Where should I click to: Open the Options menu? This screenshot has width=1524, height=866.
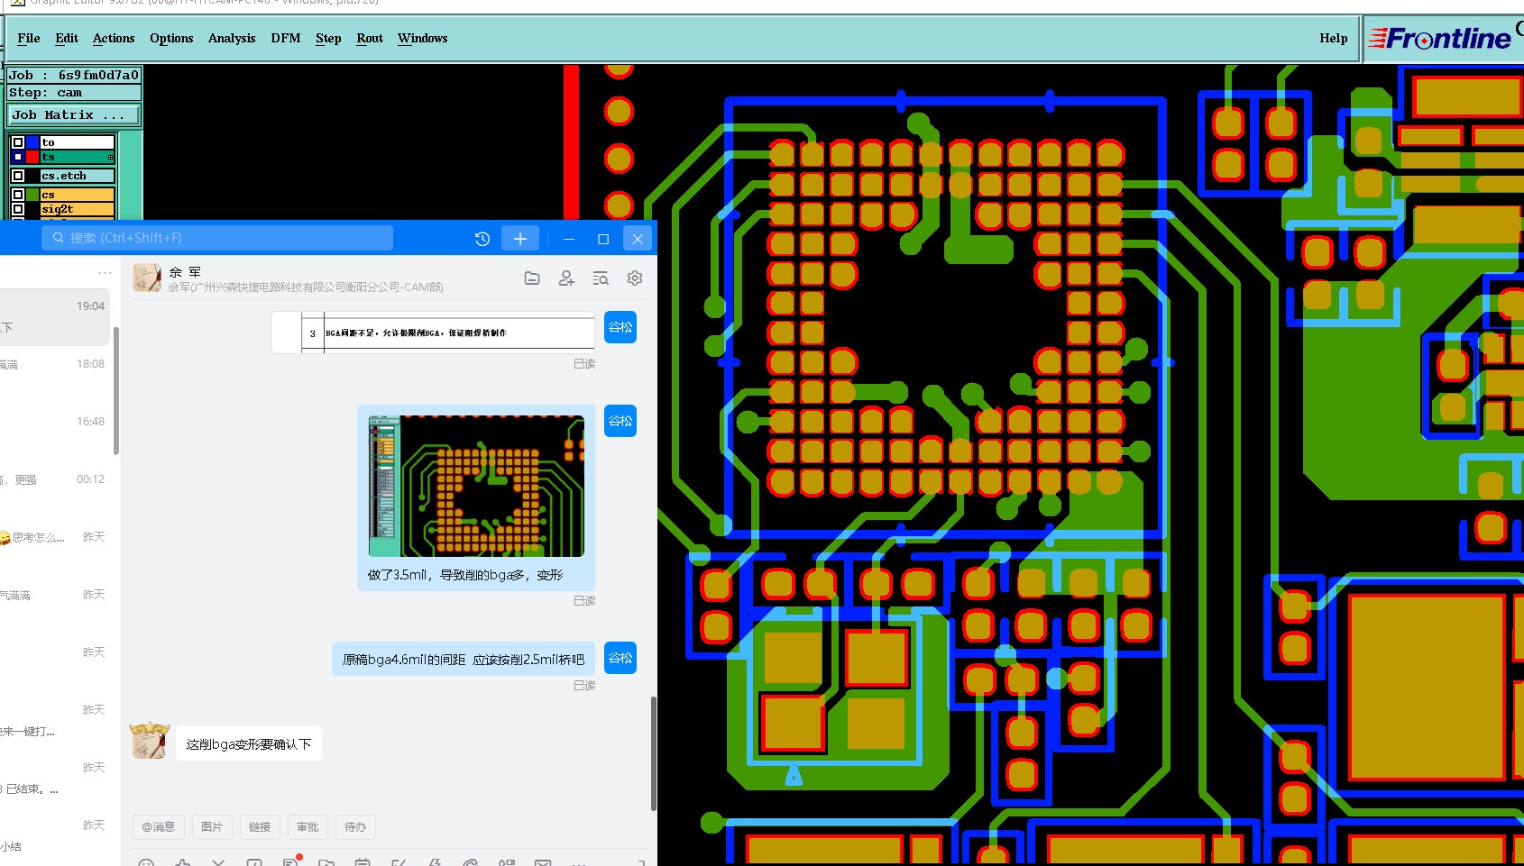click(x=171, y=38)
